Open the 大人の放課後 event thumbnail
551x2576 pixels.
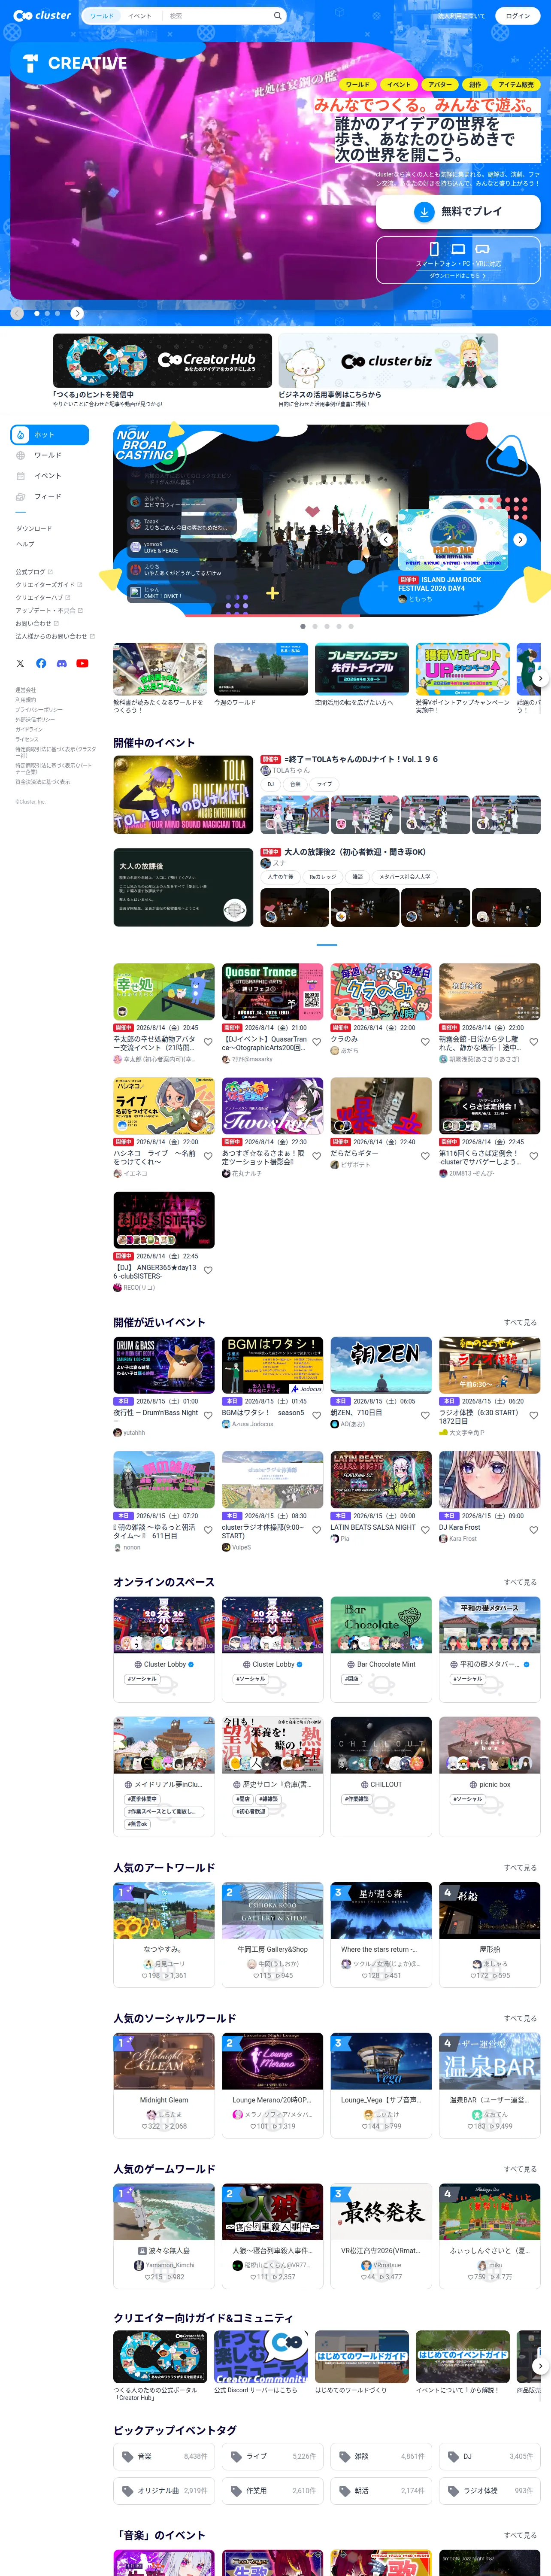click(183, 887)
